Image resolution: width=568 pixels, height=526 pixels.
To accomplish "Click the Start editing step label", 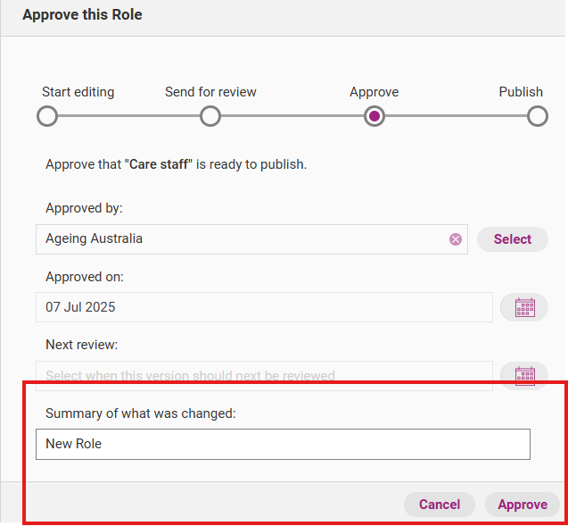I will pos(78,92).
